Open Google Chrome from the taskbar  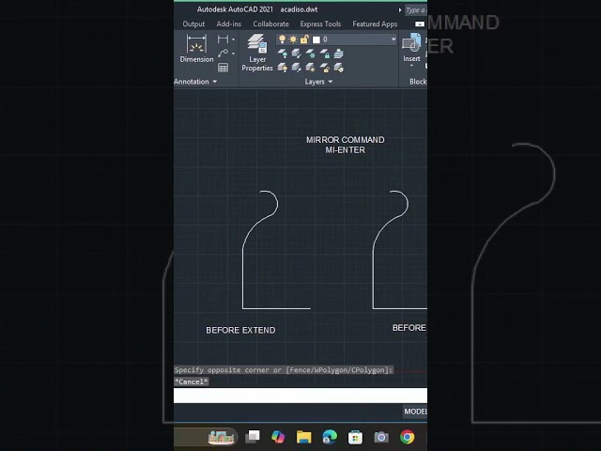click(x=407, y=437)
